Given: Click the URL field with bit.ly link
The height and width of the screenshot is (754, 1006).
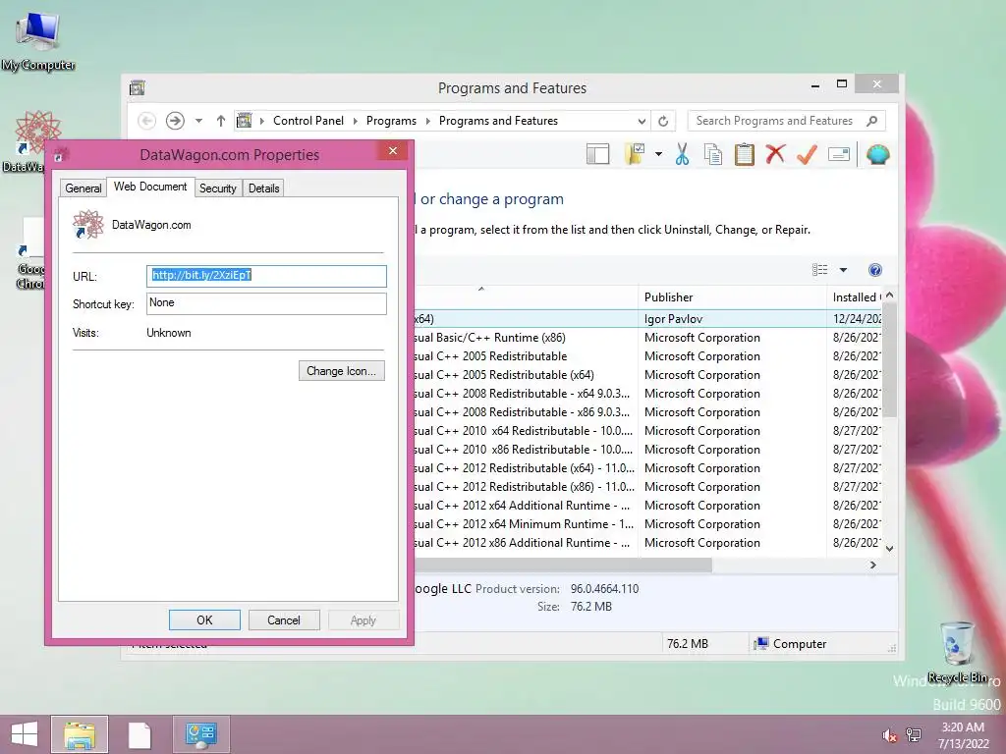Looking at the screenshot, I should pos(266,276).
